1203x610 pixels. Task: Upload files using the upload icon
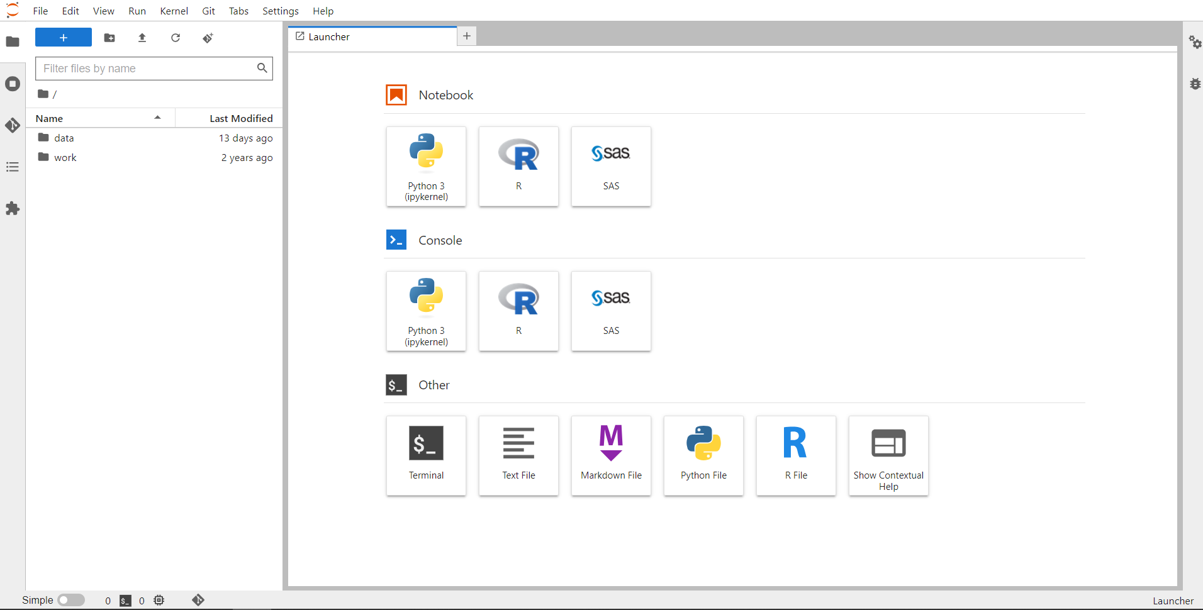coord(142,38)
